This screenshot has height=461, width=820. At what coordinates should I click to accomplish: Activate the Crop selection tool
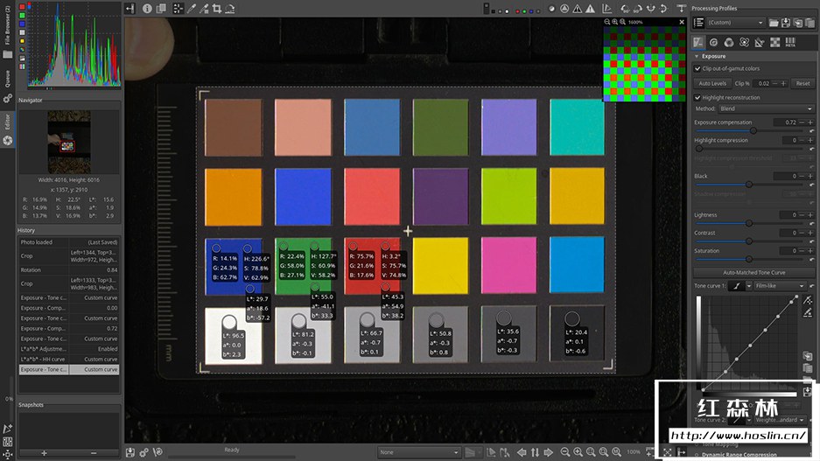216,9
